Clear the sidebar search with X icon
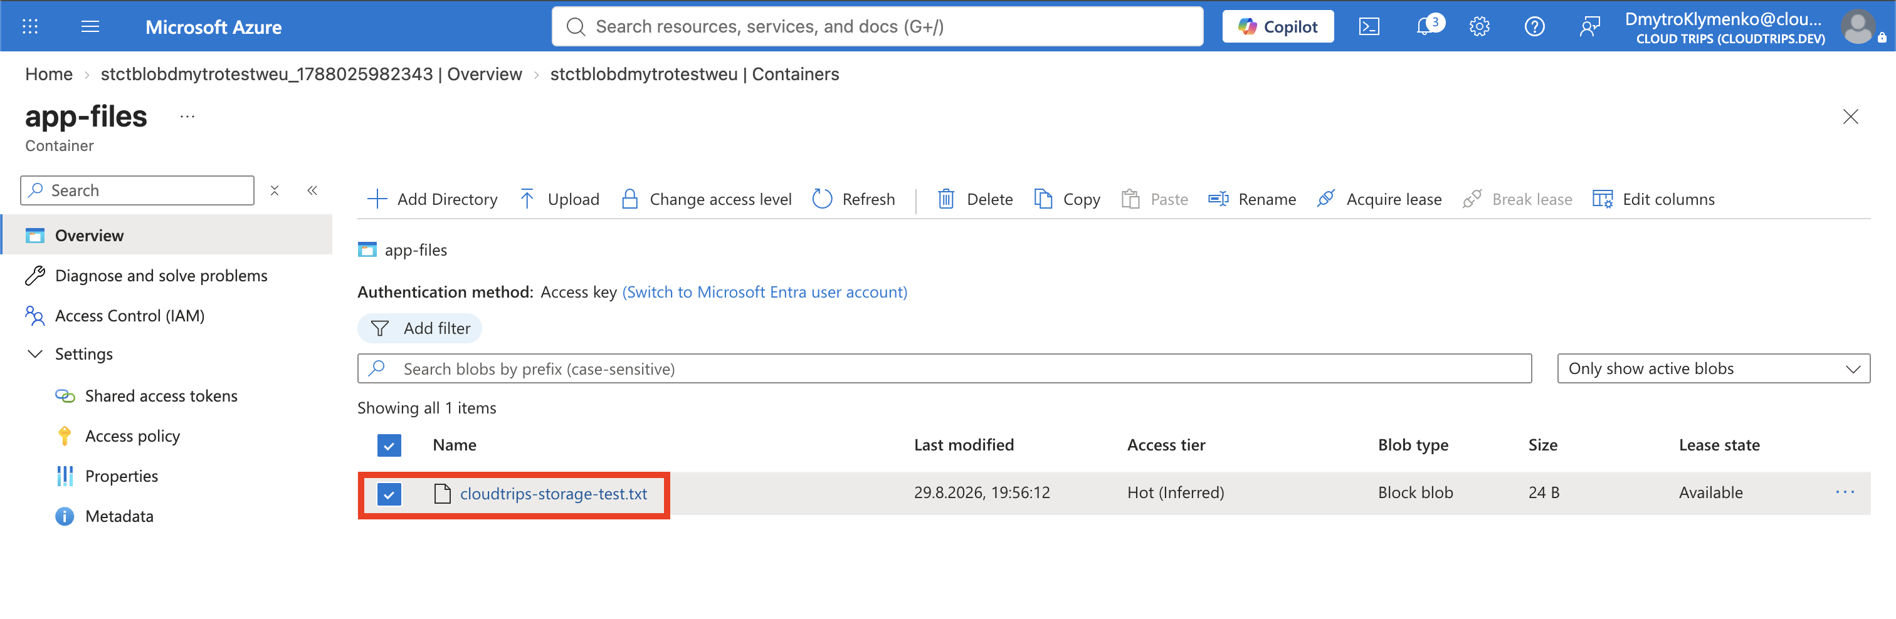Viewport: 1896px width, 619px height. tap(275, 190)
